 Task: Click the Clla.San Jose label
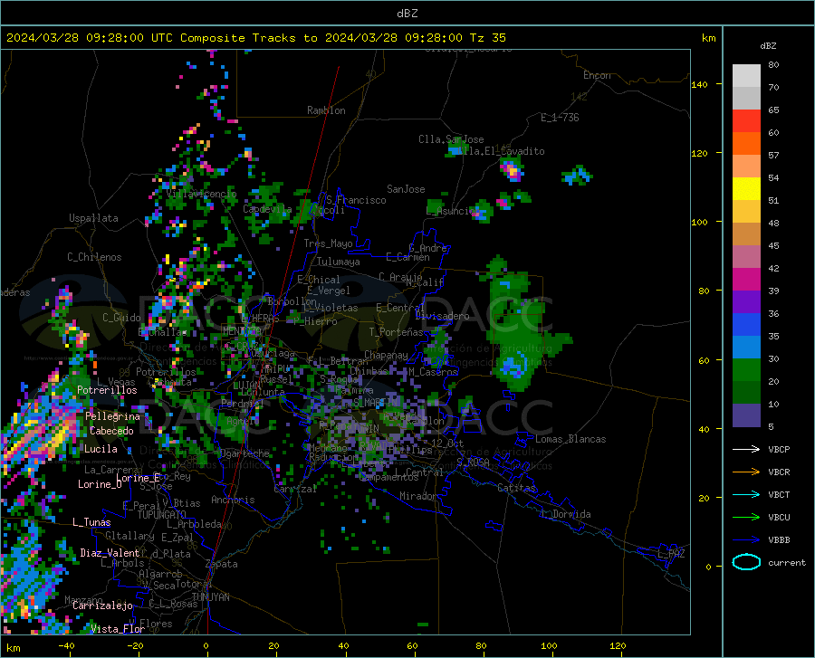(451, 139)
